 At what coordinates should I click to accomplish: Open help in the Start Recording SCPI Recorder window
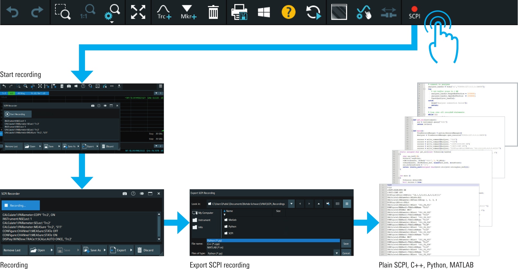[99, 106]
